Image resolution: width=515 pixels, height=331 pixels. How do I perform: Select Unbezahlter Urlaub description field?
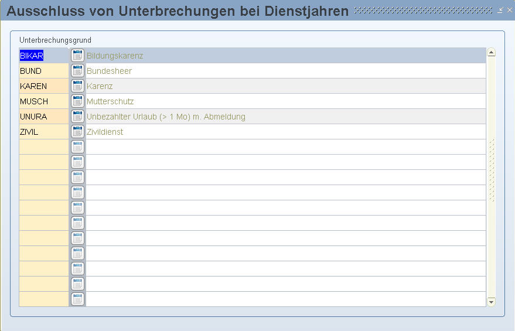tap(285, 117)
